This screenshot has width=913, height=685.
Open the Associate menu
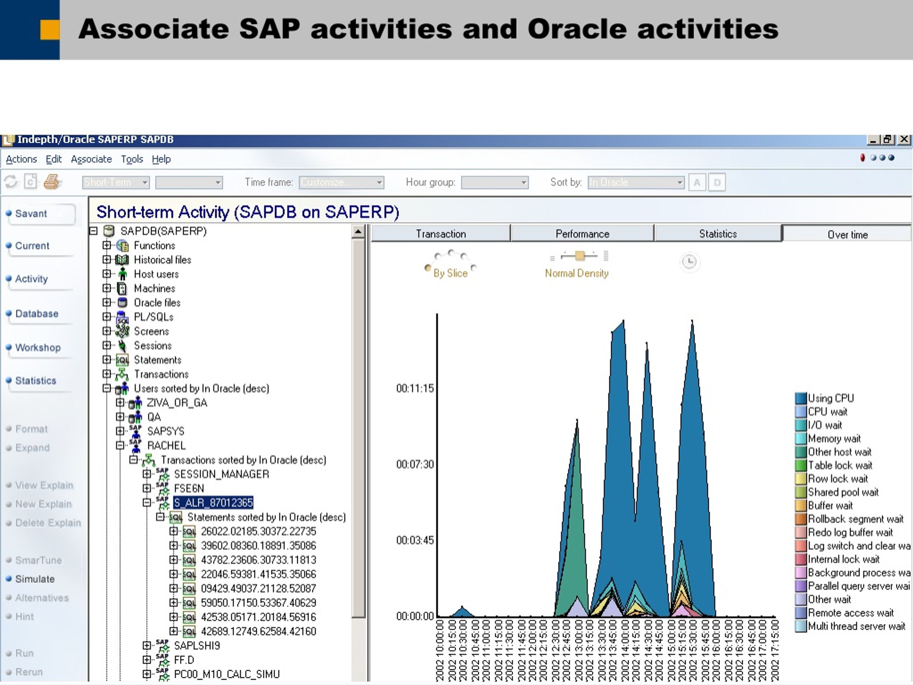tap(91, 159)
